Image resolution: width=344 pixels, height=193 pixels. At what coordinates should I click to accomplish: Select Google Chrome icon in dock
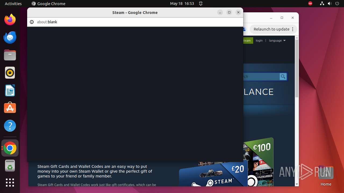click(x=10, y=148)
